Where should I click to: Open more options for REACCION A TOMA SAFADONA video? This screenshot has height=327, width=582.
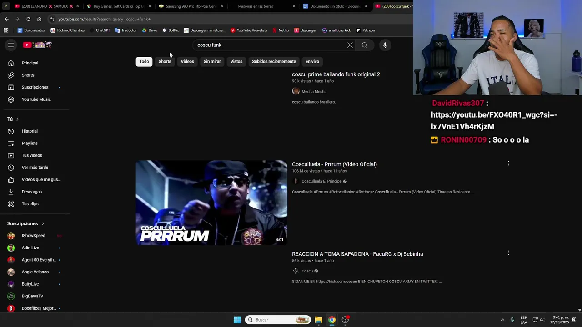[508, 253]
